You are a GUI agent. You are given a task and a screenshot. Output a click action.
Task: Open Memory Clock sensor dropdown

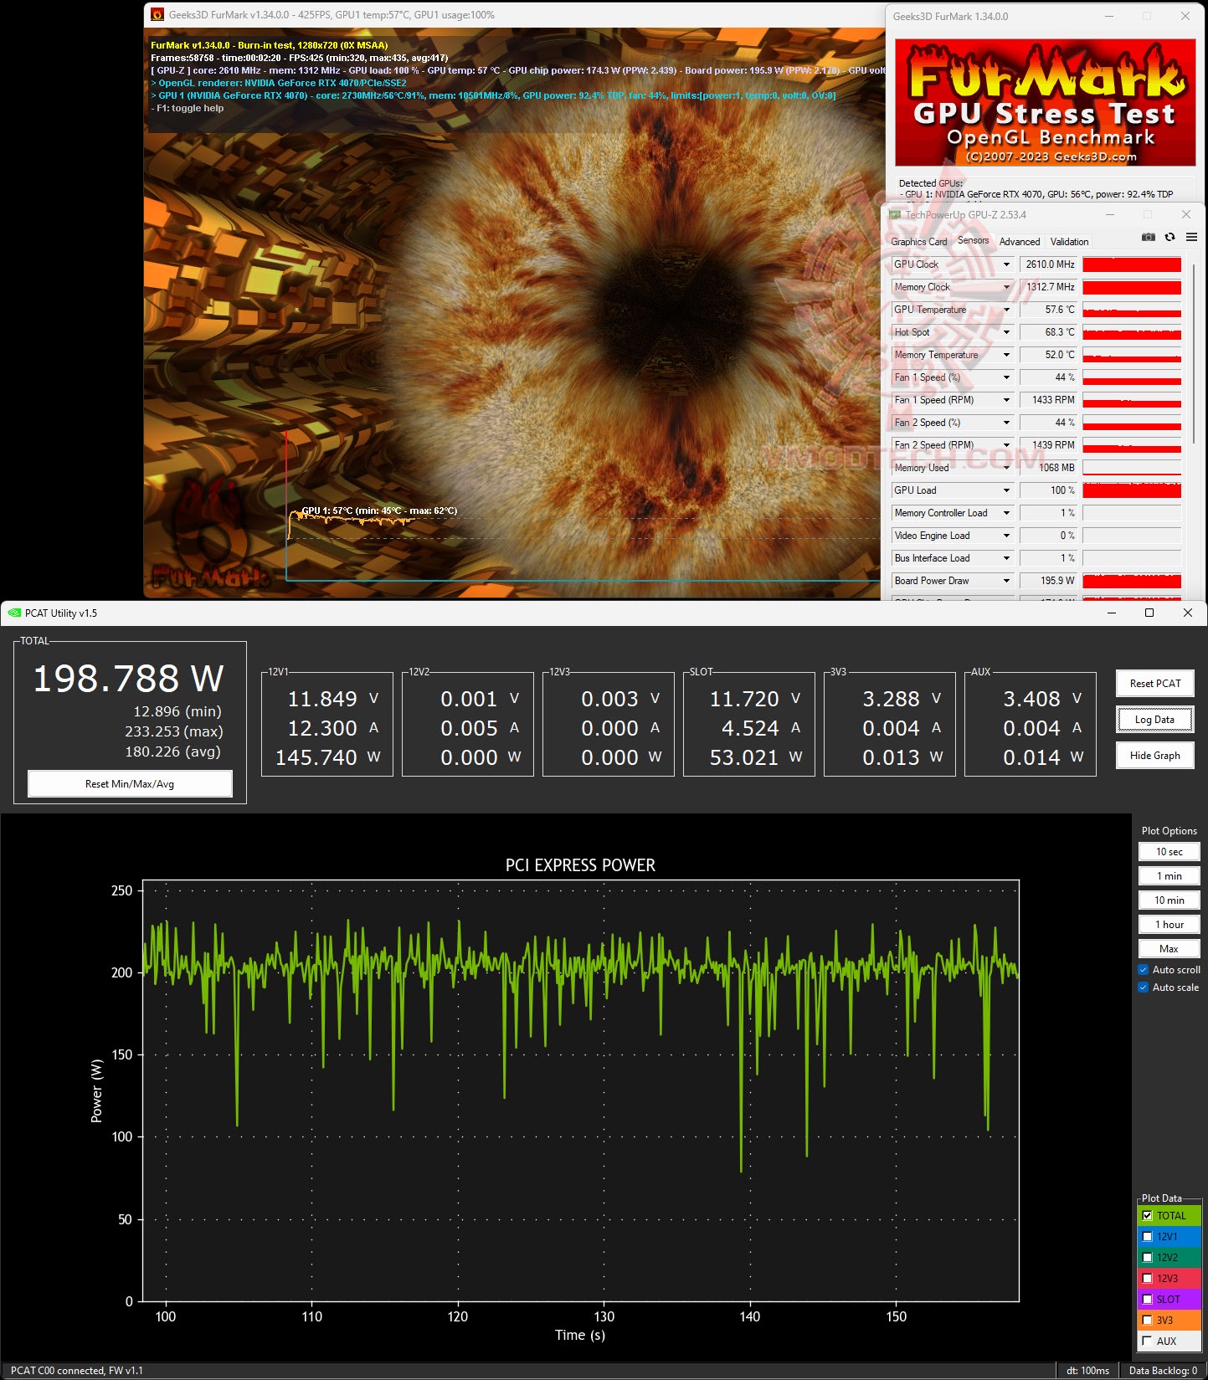click(x=1006, y=287)
